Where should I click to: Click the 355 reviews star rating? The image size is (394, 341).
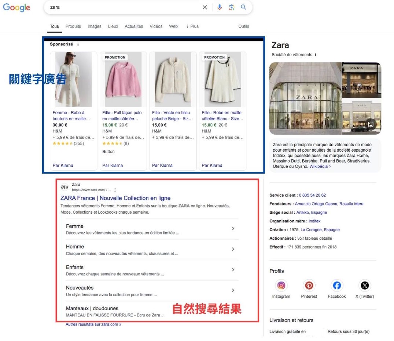68,144
